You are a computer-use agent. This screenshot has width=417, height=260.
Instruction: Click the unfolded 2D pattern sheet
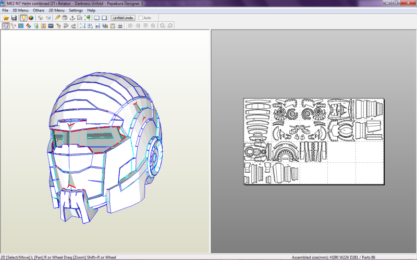point(314,141)
